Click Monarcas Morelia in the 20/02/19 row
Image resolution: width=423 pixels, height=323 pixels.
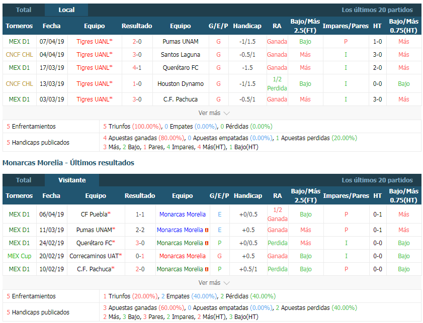(x=183, y=256)
